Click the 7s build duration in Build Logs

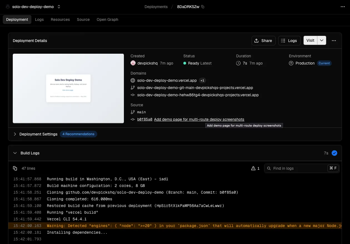point(326,153)
